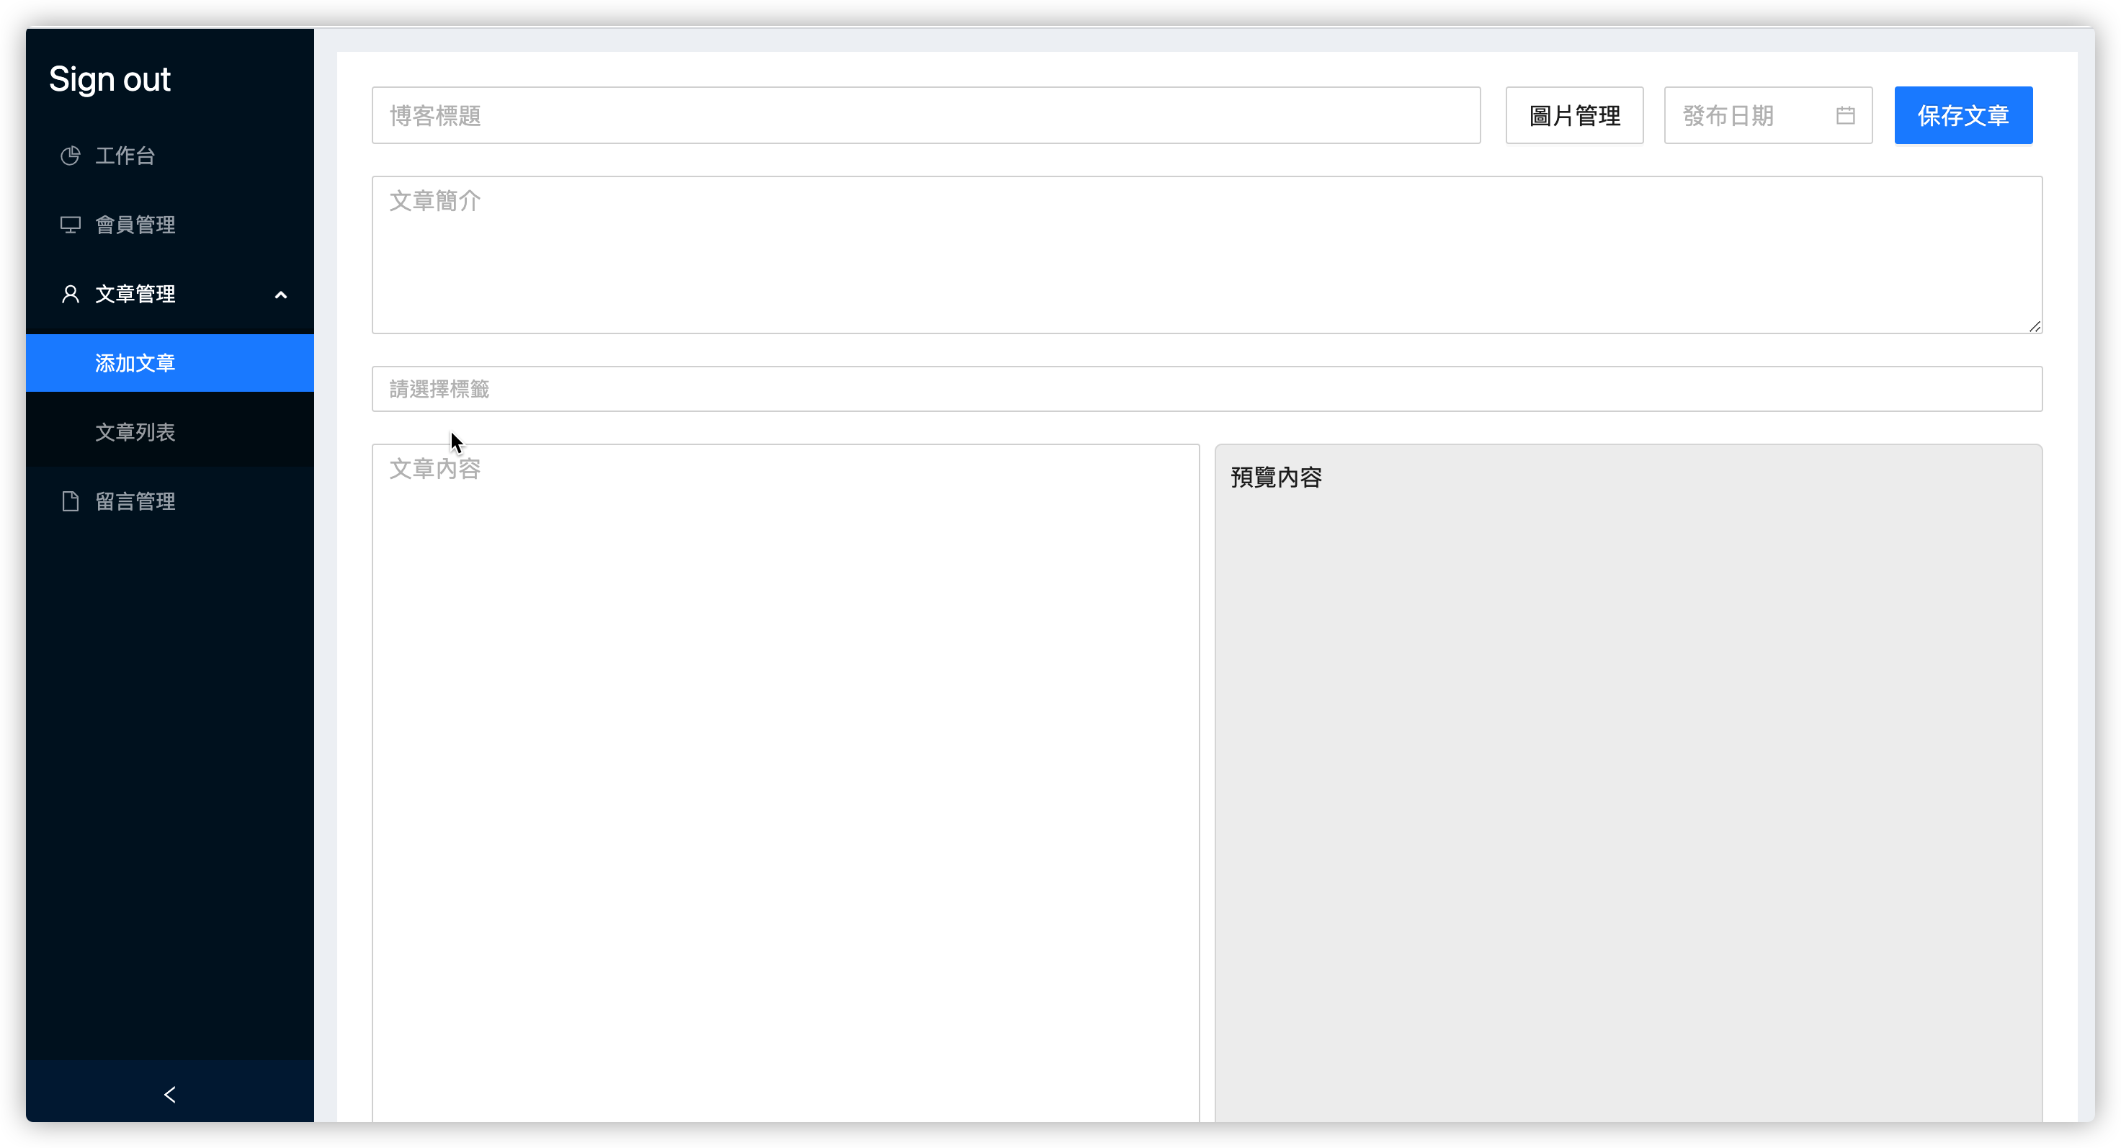The image size is (2121, 1148).
Task: Collapse sidebar with the bottom left arrow
Action: click(169, 1094)
